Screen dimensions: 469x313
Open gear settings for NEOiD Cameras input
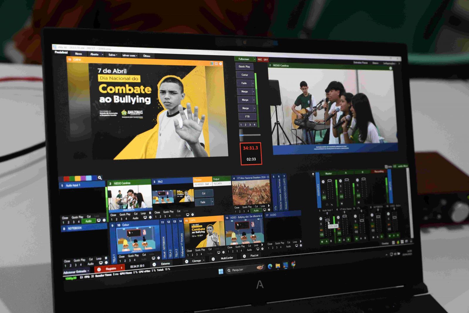[x=150, y=217]
